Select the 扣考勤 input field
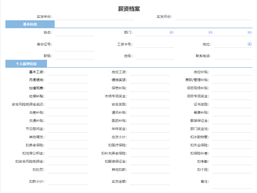The width and height of the screenshot is (257, 193). click(x=232, y=161)
